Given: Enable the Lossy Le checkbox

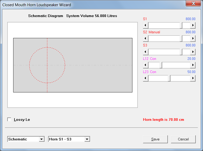Looking at the screenshot, I should click(9, 120).
